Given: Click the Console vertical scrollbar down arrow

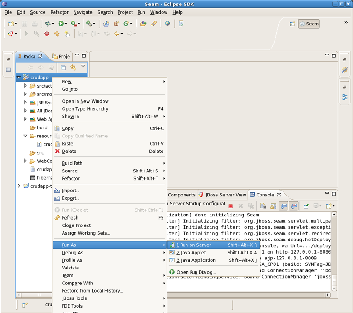Looking at the screenshot, I should (x=334, y=288).
